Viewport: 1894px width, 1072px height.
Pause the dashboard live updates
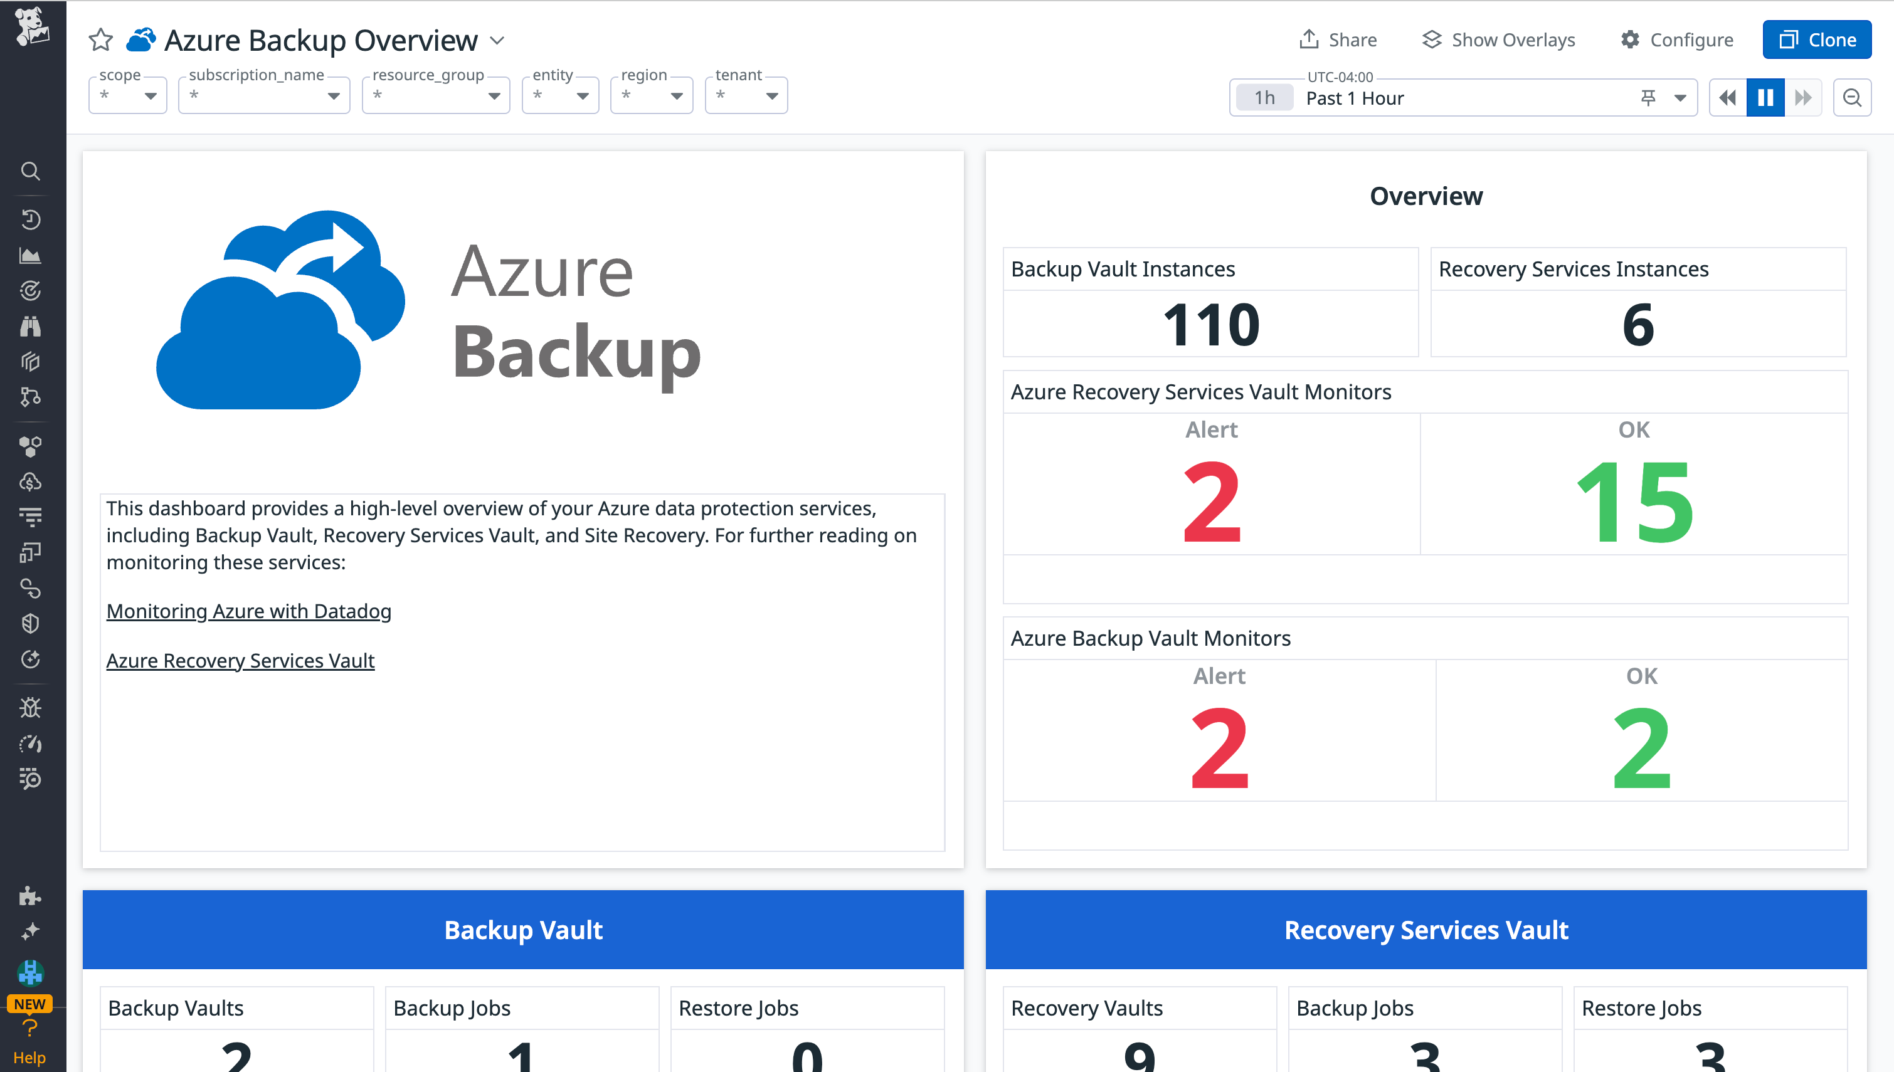pyautogui.click(x=1765, y=97)
